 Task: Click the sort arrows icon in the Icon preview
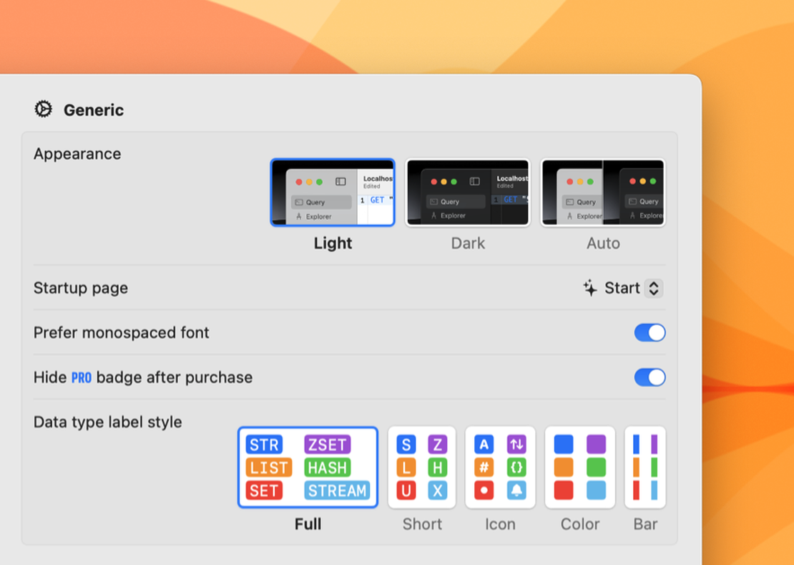(516, 444)
